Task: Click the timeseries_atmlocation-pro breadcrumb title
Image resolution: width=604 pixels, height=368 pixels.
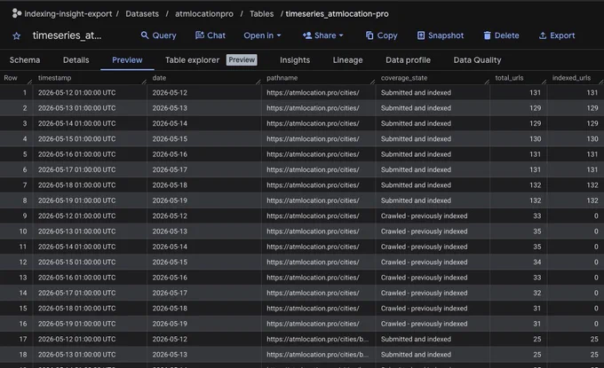Action: (x=337, y=14)
